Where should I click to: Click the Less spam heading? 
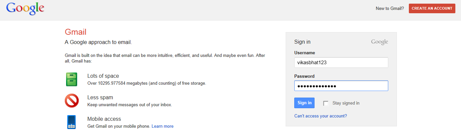[x=100, y=98]
